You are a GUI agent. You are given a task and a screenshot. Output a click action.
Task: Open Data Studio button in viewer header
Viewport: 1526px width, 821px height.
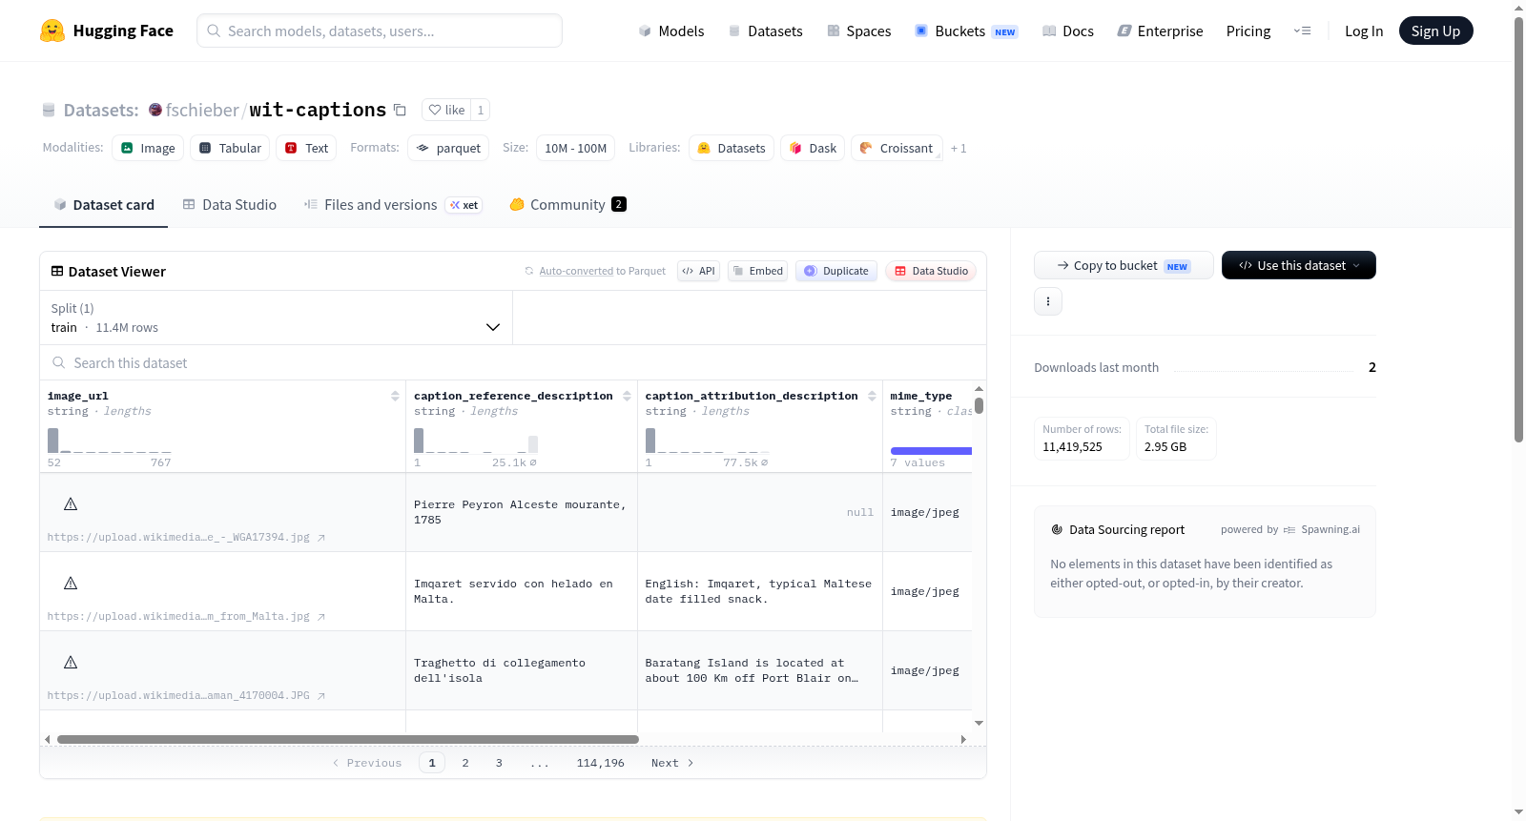pyautogui.click(x=931, y=271)
